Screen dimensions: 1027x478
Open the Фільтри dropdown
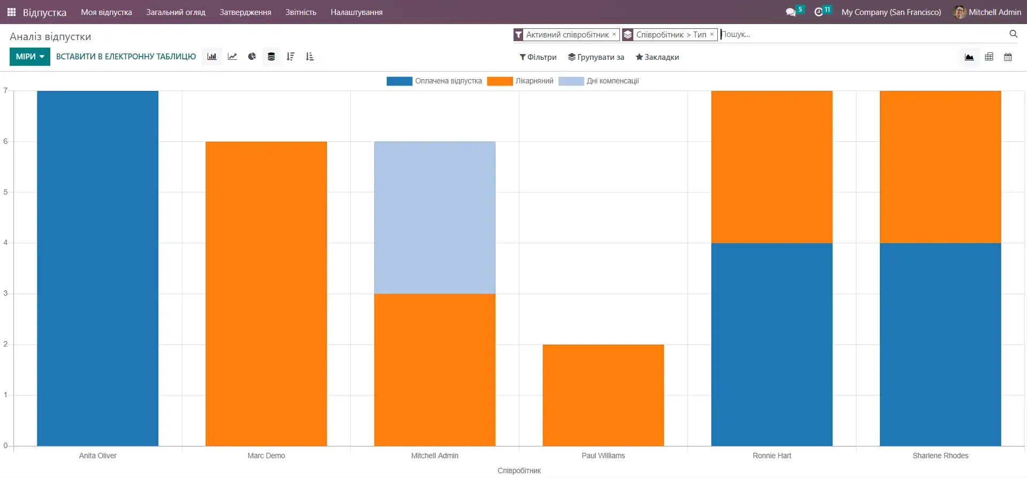tap(538, 57)
